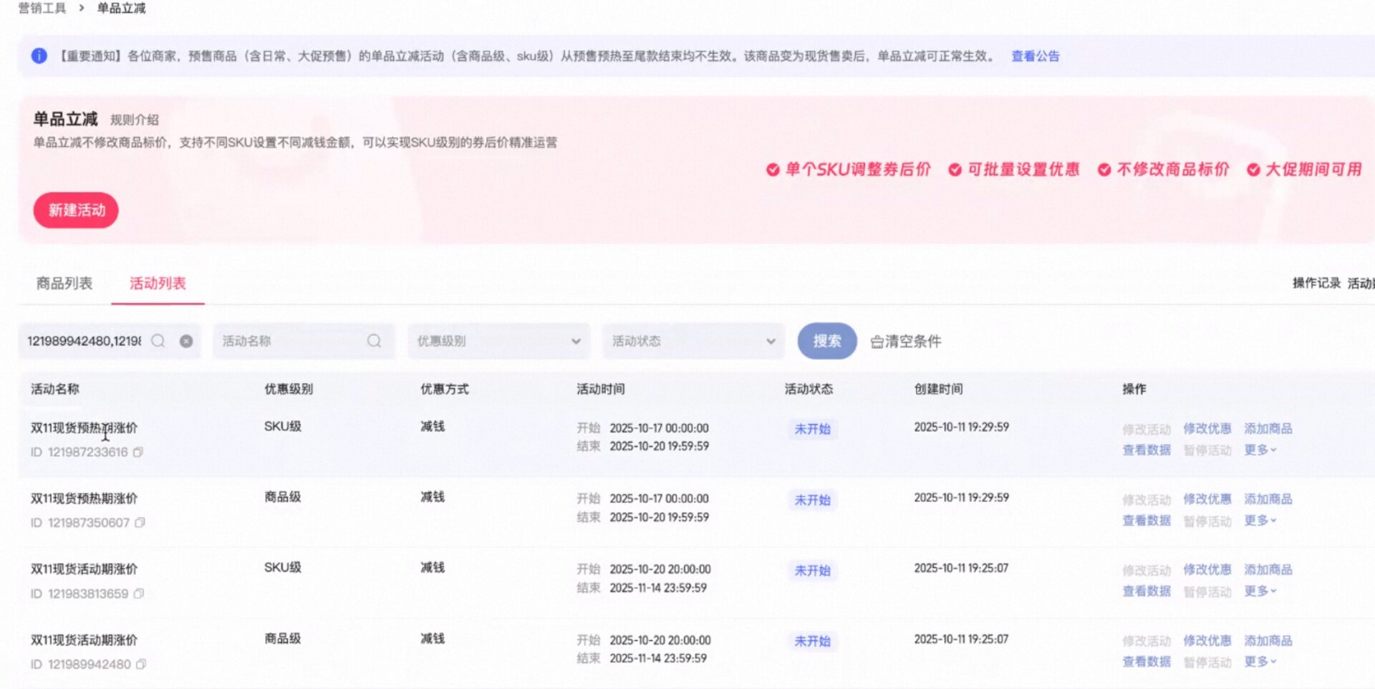
Task: Click the 活动状态 column header
Action: pos(809,389)
